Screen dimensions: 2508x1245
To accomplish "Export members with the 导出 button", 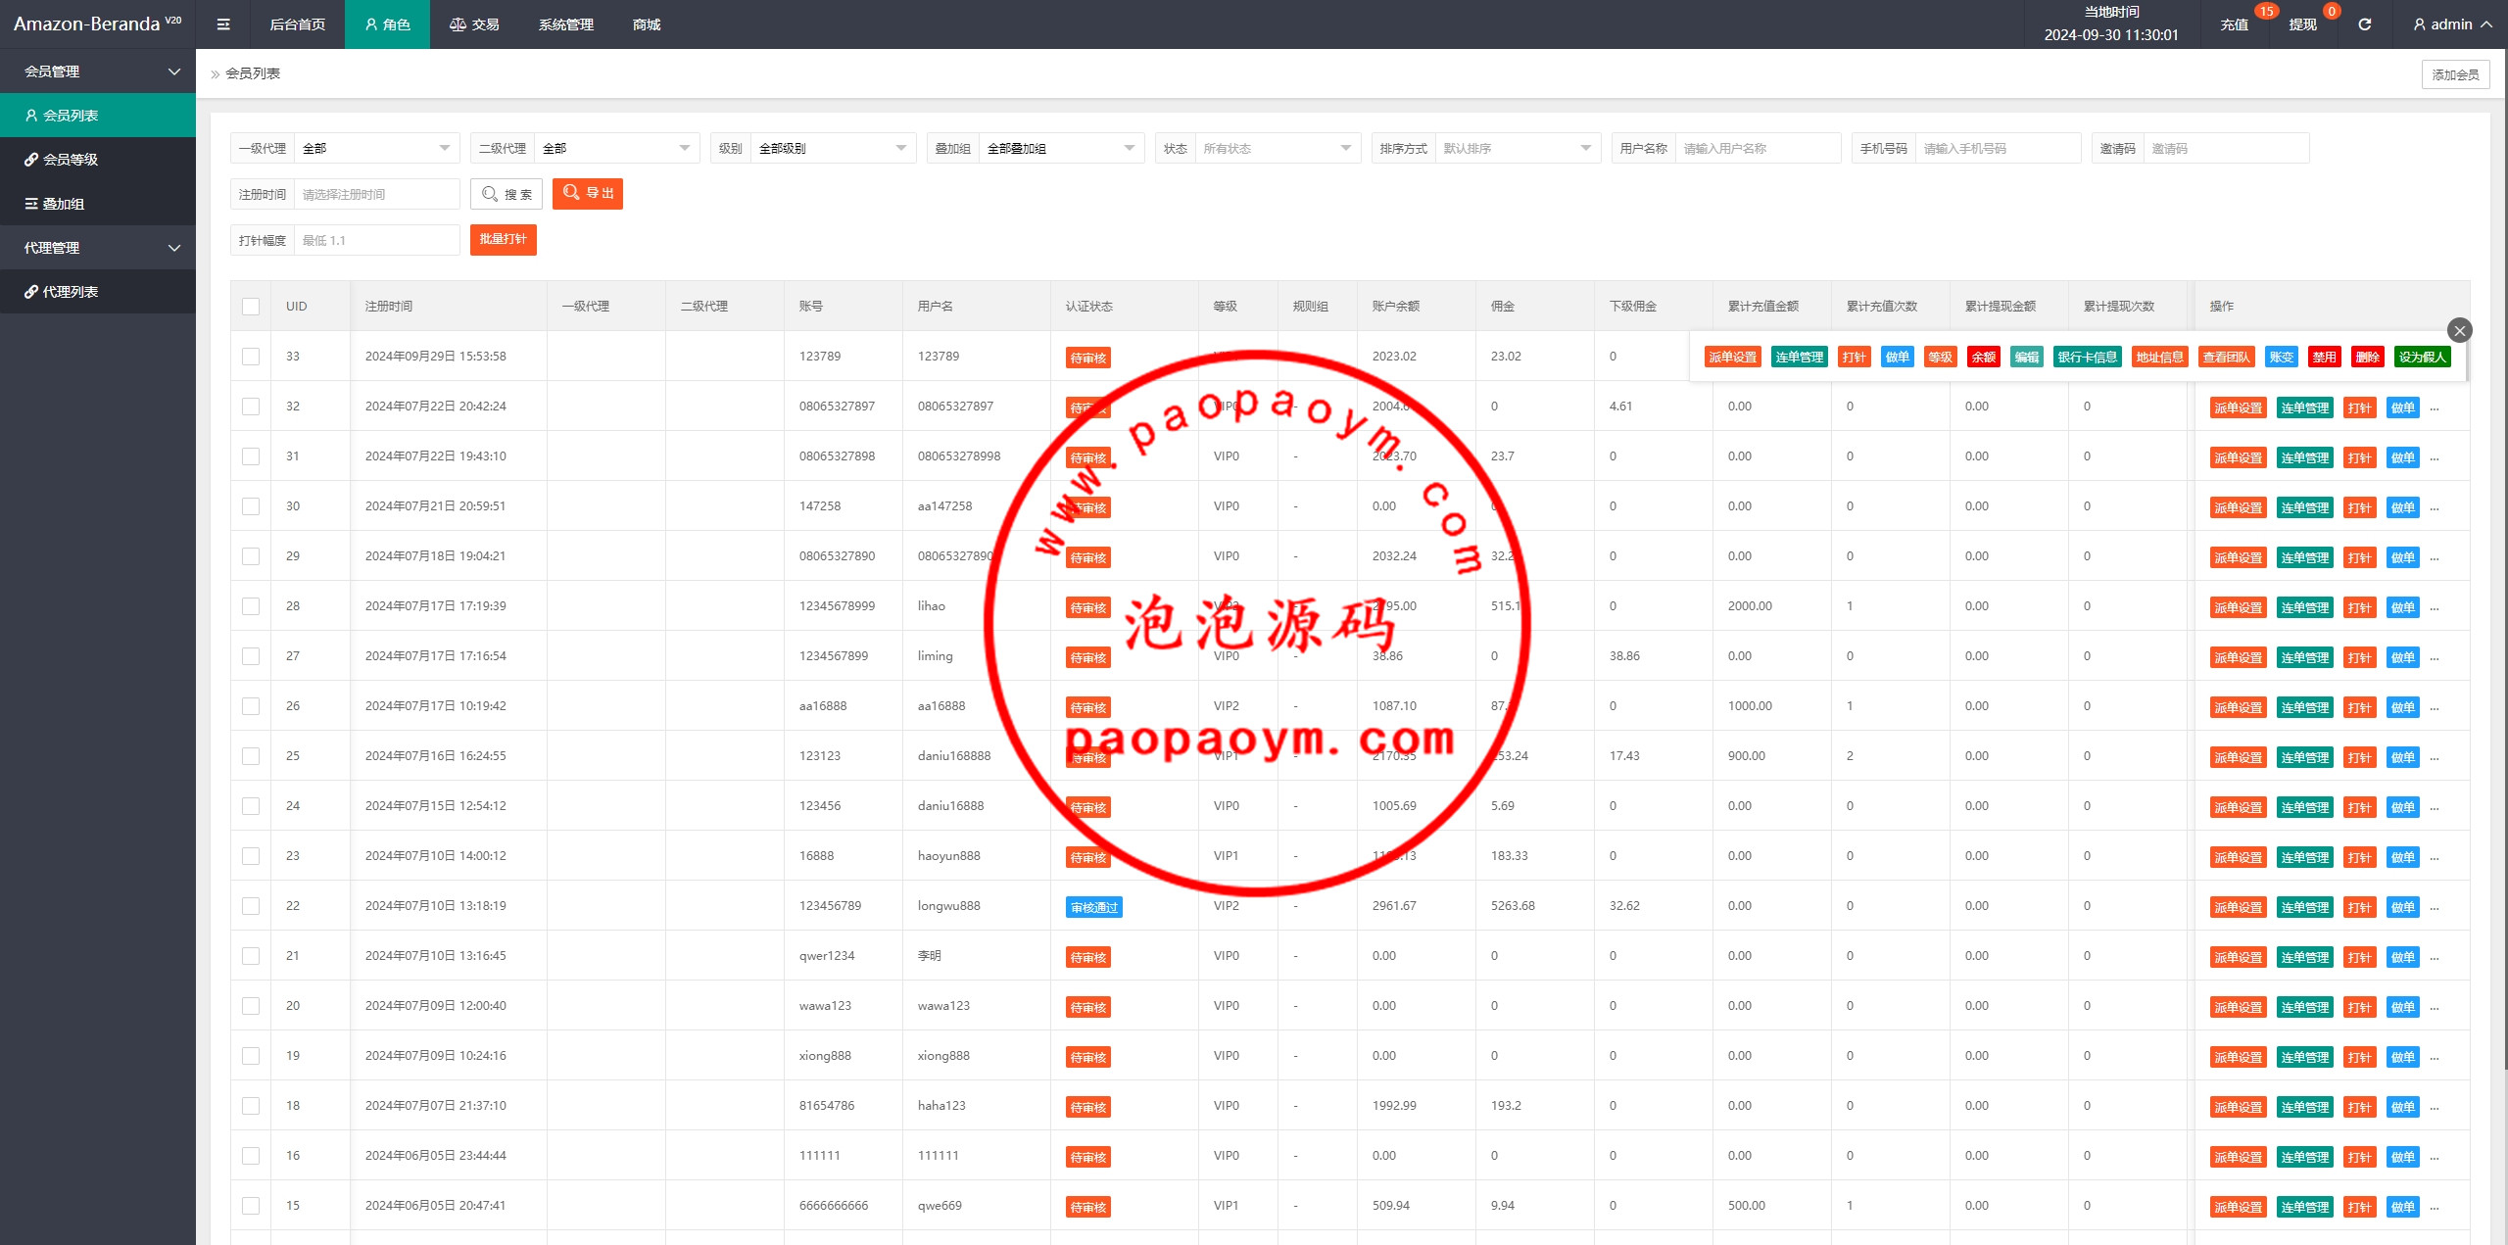I will pyautogui.click(x=588, y=194).
